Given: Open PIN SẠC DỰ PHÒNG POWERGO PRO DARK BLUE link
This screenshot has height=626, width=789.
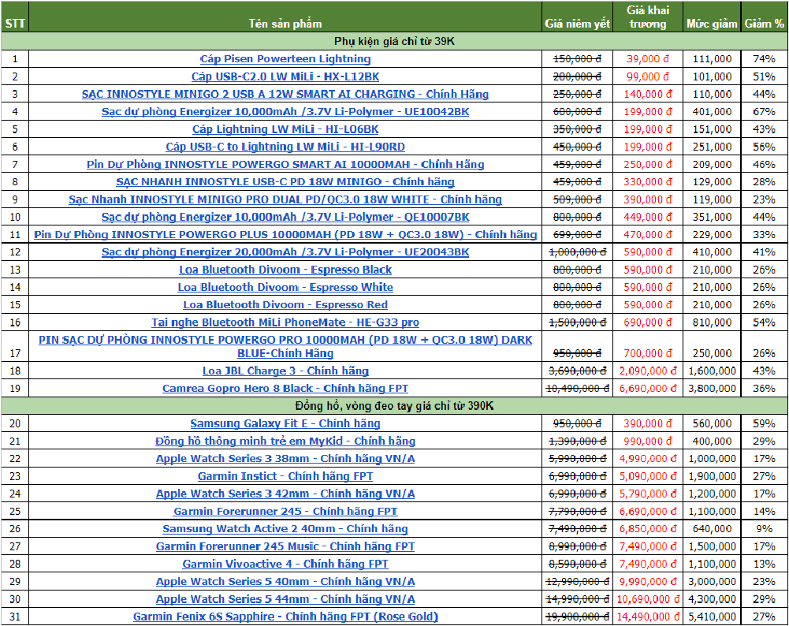Looking at the screenshot, I should pos(285,347).
